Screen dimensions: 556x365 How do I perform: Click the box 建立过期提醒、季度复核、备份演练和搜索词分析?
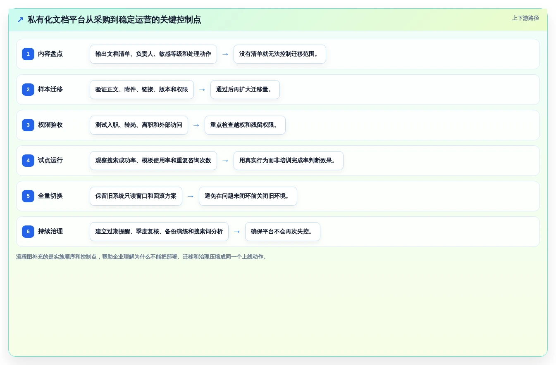[x=159, y=232]
